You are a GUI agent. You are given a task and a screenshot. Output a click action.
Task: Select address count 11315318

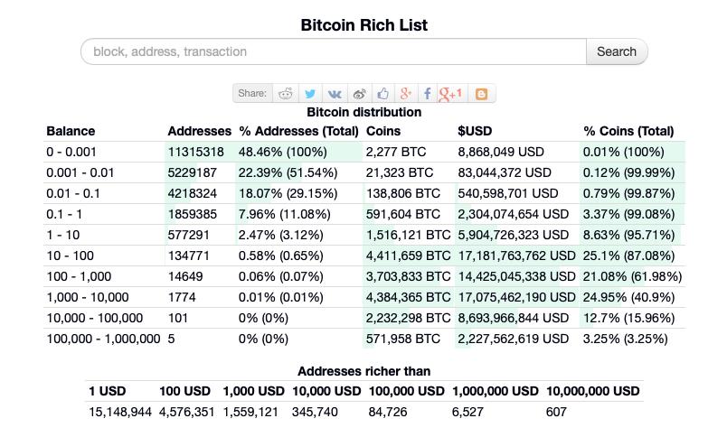point(195,152)
